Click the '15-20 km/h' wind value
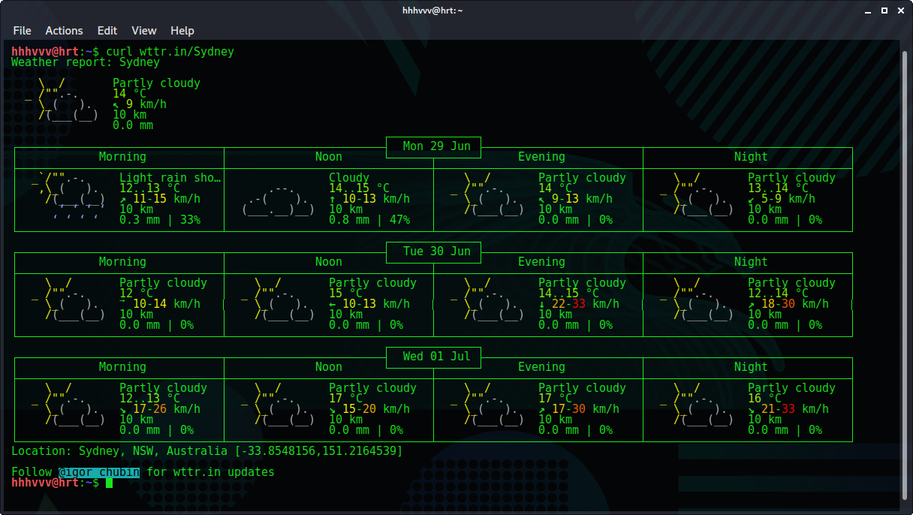The image size is (913, 515). coord(376,409)
